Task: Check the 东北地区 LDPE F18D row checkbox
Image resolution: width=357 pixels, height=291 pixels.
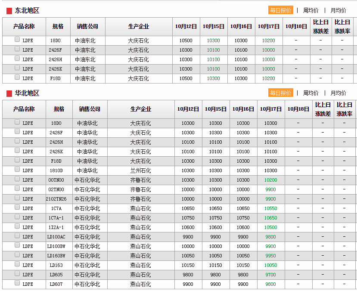Action: [17, 77]
